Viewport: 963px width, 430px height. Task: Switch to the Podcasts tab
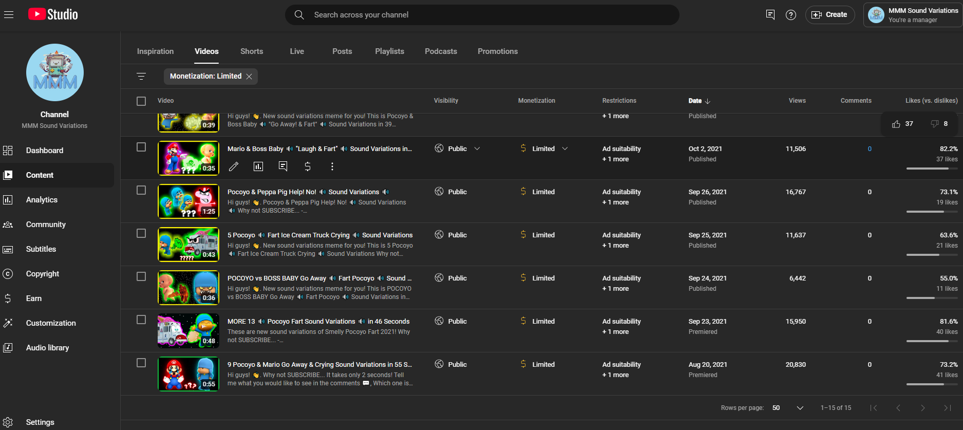441,51
